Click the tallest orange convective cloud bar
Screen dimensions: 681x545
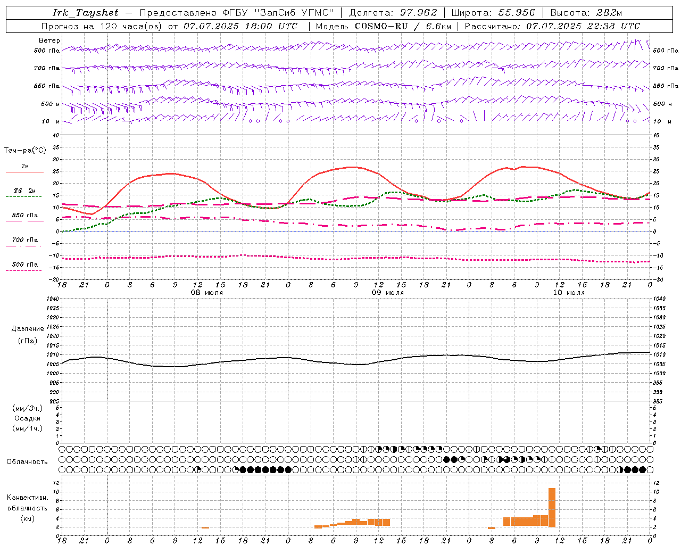click(552, 507)
